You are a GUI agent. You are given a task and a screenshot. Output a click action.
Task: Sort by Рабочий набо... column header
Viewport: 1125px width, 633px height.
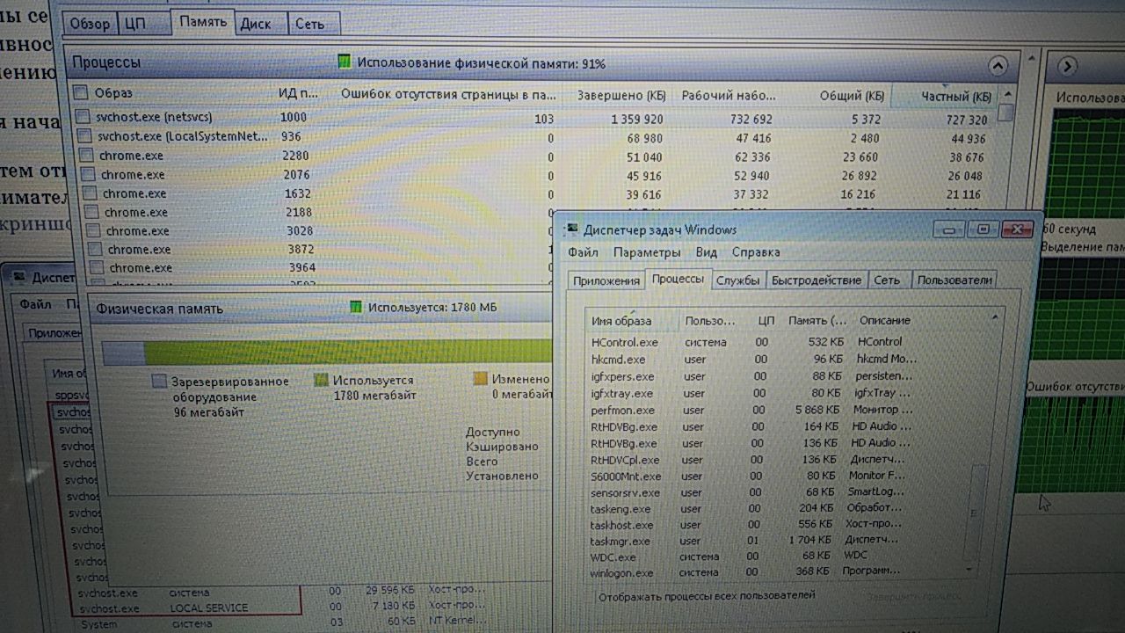click(729, 95)
